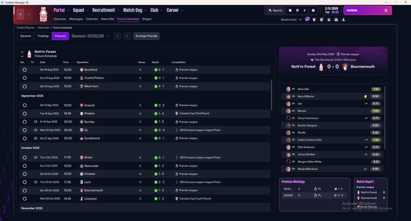This screenshot has width=411, height=221.
Task: Select radio button for West Ham fixture
Action: click(25, 86)
